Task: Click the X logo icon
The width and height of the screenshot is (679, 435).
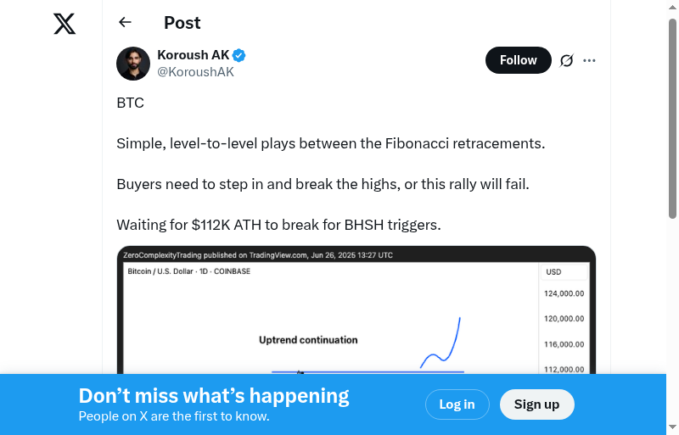Action: point(65,24)
